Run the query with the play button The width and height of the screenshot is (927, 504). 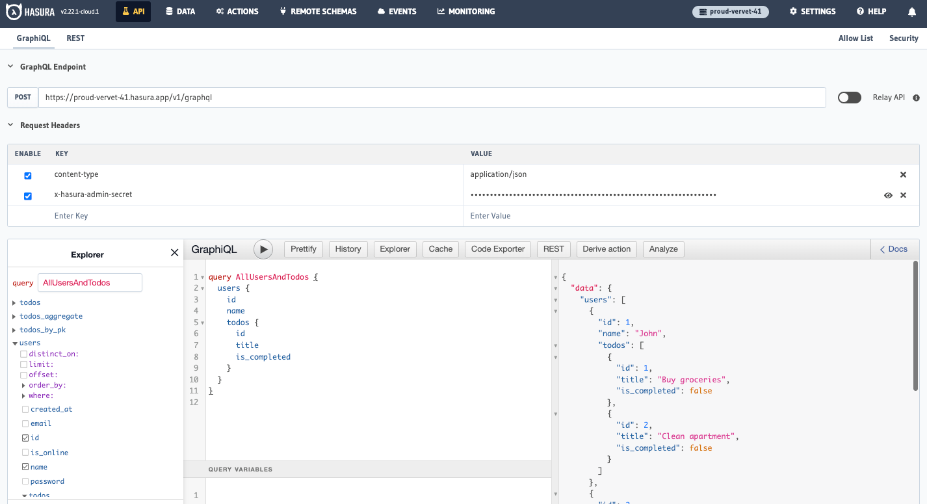(x=263, y=249)
